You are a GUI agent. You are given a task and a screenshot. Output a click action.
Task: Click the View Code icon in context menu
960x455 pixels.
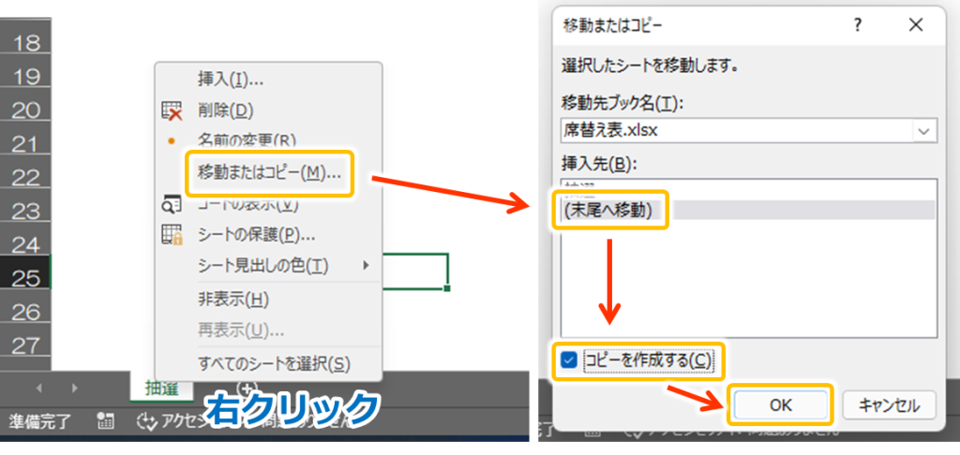[x=172, y=204]
